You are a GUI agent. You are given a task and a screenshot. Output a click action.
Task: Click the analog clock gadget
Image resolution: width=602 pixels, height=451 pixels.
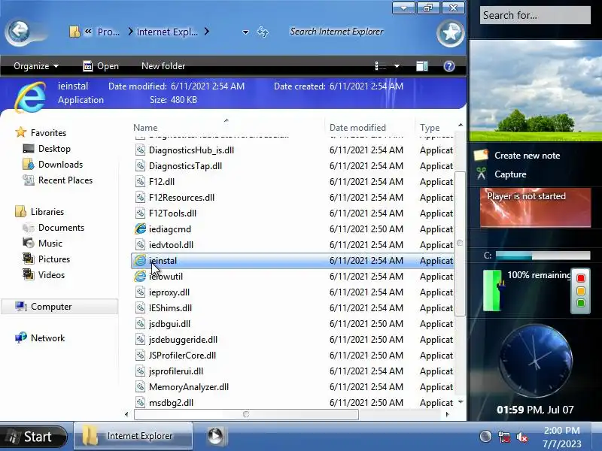[535, 361]
